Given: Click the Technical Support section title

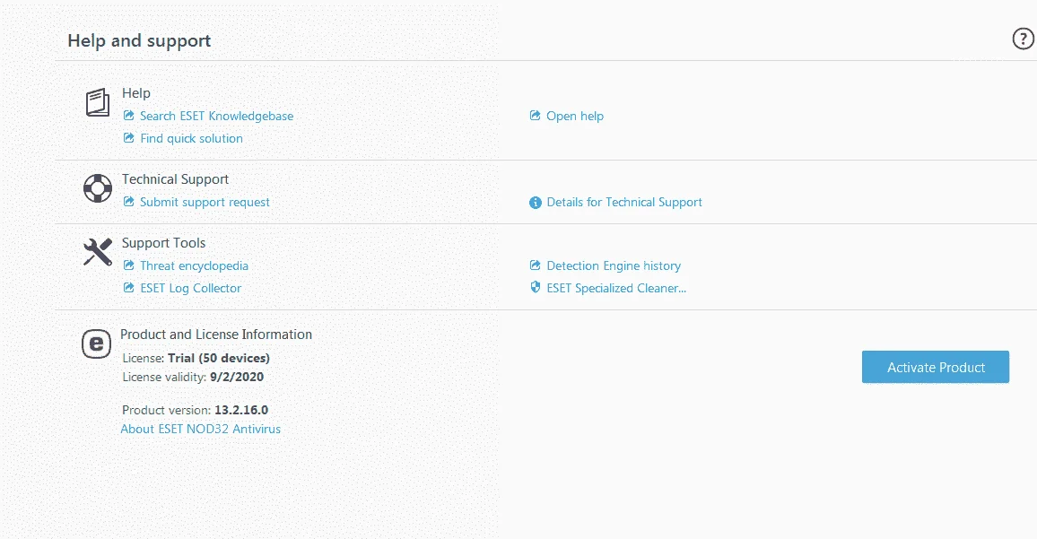Looking at the screenshot, I should 175,179.
